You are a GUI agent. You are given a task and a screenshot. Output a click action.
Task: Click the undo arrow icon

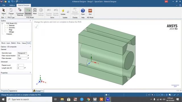[12, 1]
